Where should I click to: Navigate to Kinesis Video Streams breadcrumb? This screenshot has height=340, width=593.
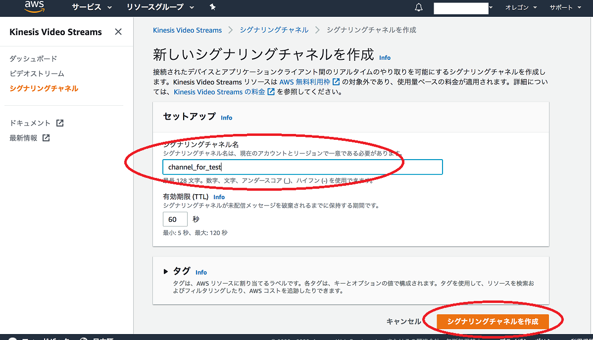click(x=187, y=30)
